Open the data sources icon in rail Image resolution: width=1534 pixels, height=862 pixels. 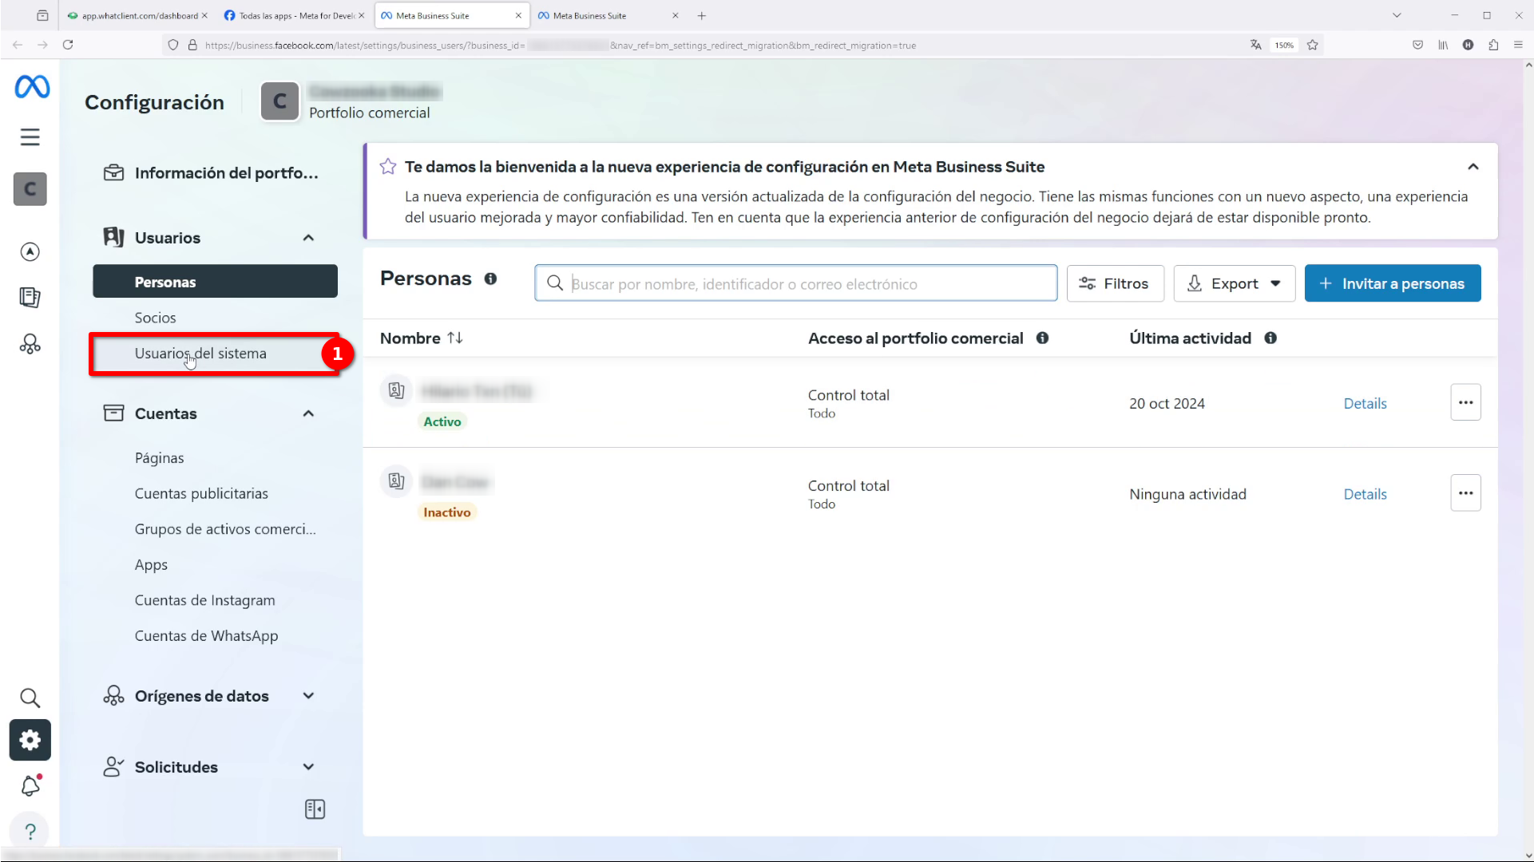point(30,344)
